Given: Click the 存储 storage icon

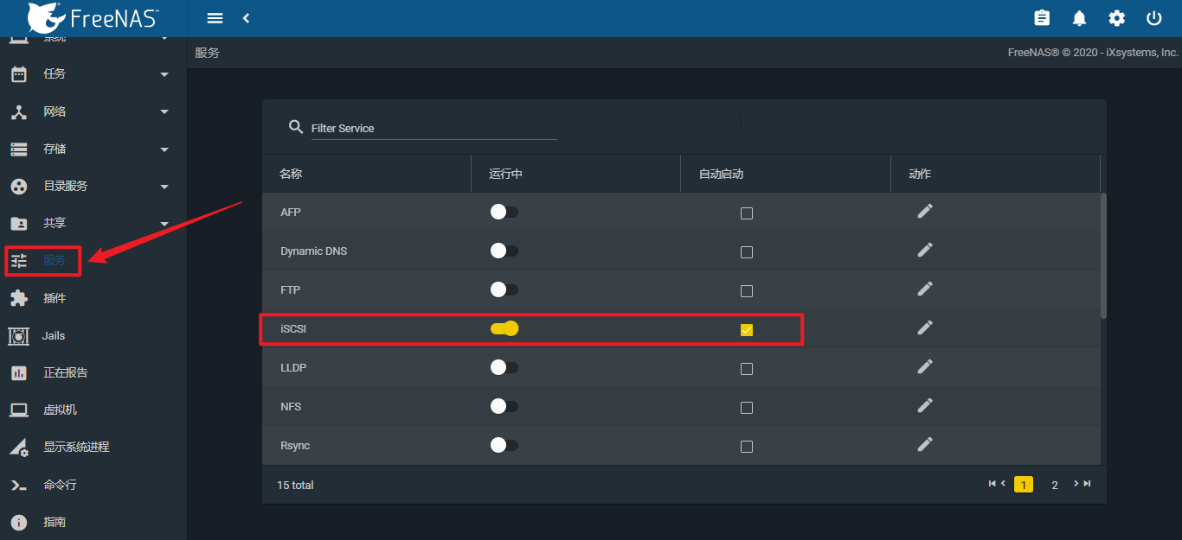Looking at the screenshot, I should pos(18,149).
